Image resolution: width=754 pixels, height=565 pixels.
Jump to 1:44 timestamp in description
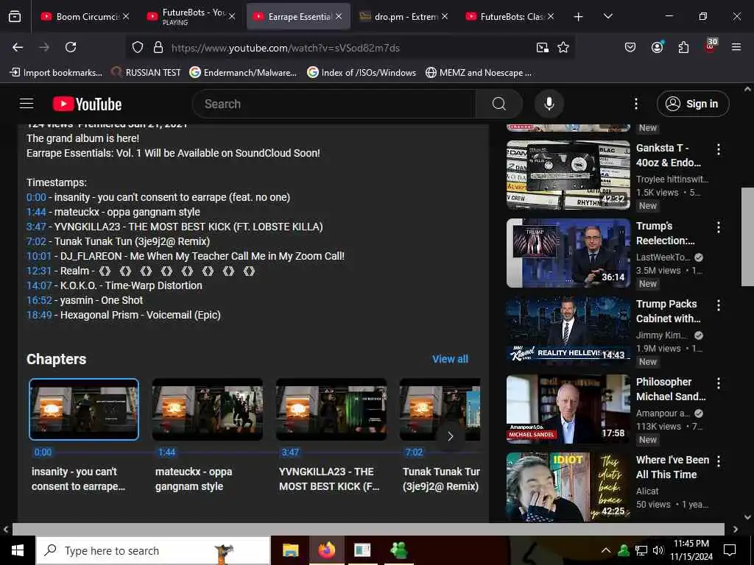tap(36, 212)
